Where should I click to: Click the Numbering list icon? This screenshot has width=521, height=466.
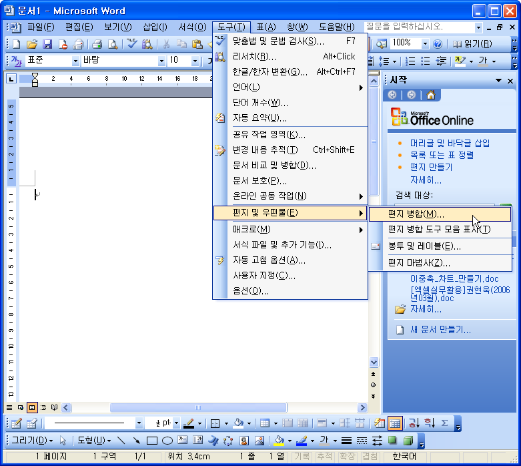410,61
